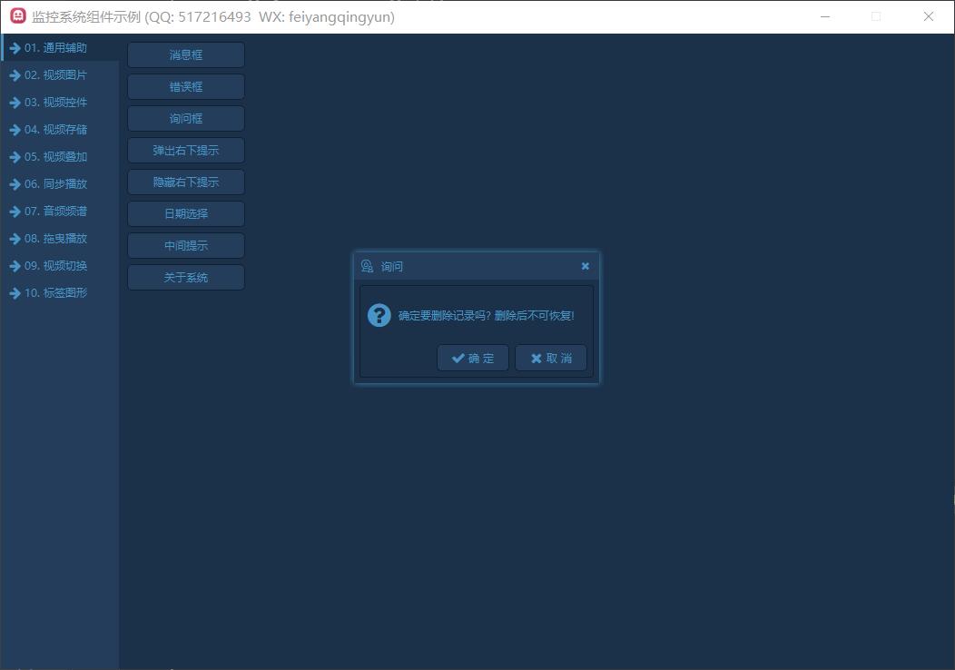Cancel the dialog with the 取消 button
955x670 pixels.
551,358
